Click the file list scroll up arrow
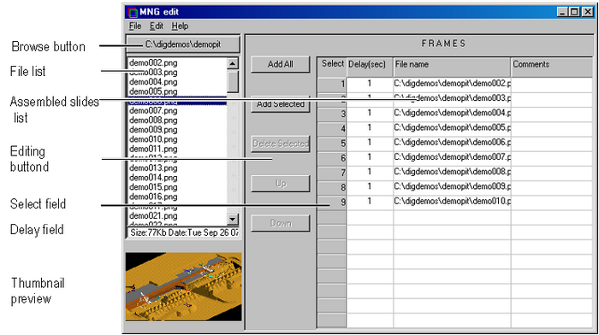 [233, 63]
